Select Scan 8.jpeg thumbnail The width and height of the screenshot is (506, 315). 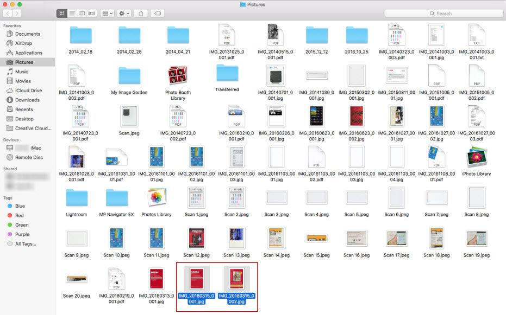(477, 197)
